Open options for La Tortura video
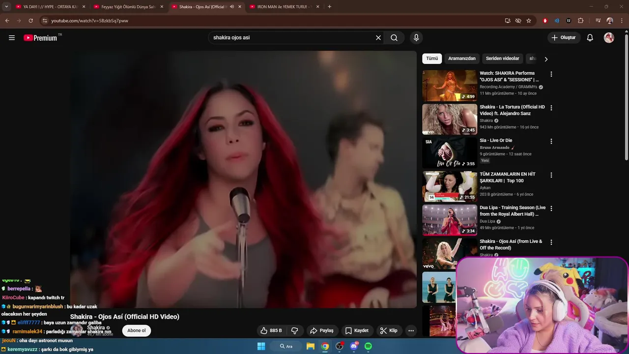This screenshot has height=354, width=629. click(551, 108)
